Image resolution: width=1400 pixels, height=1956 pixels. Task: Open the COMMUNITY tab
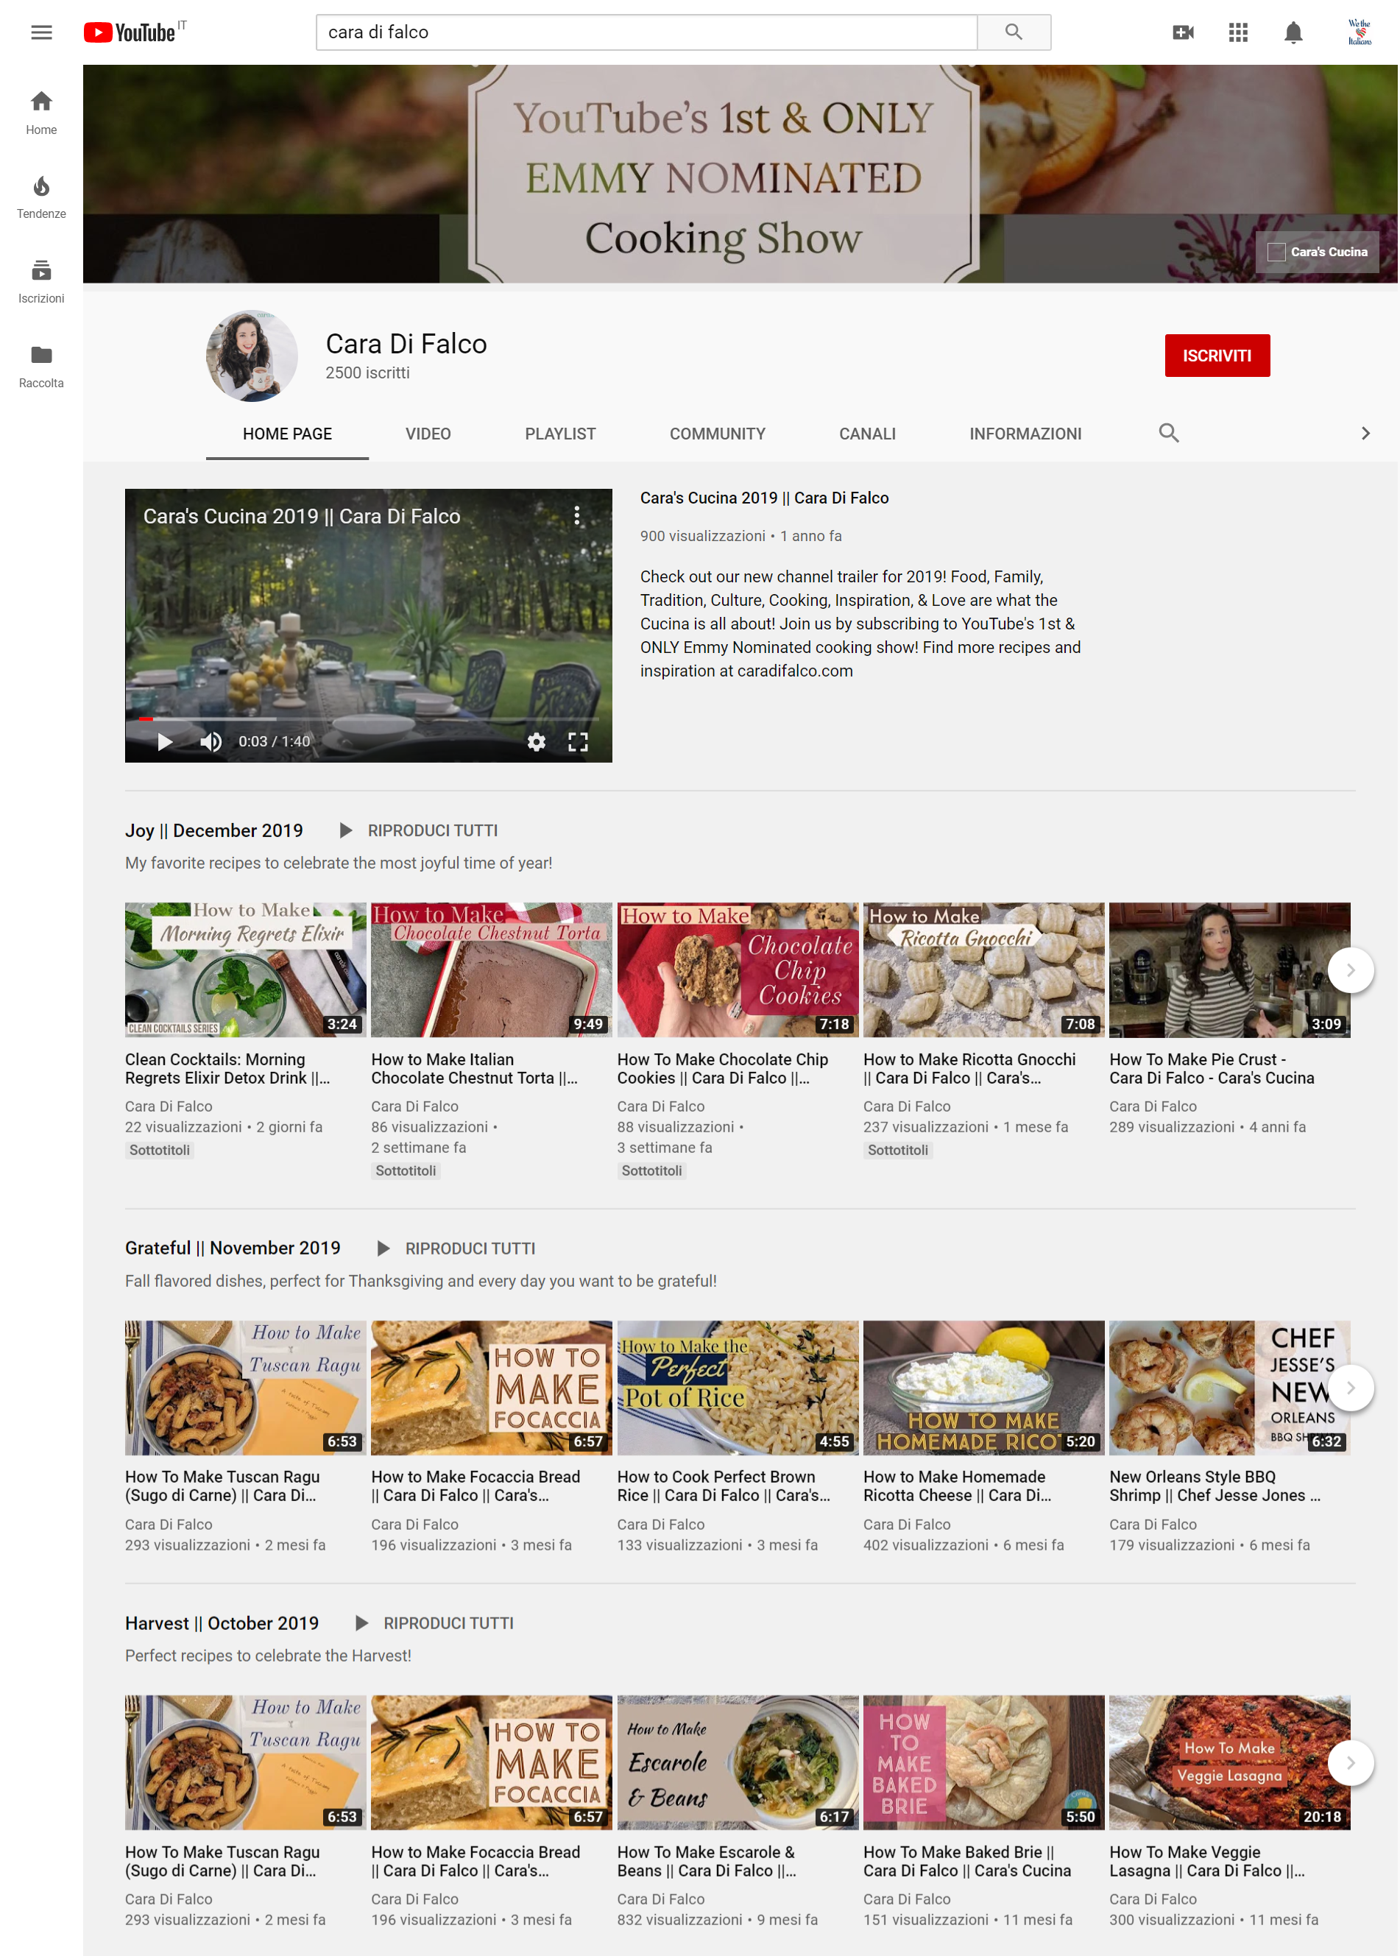[x=717, y=434]
